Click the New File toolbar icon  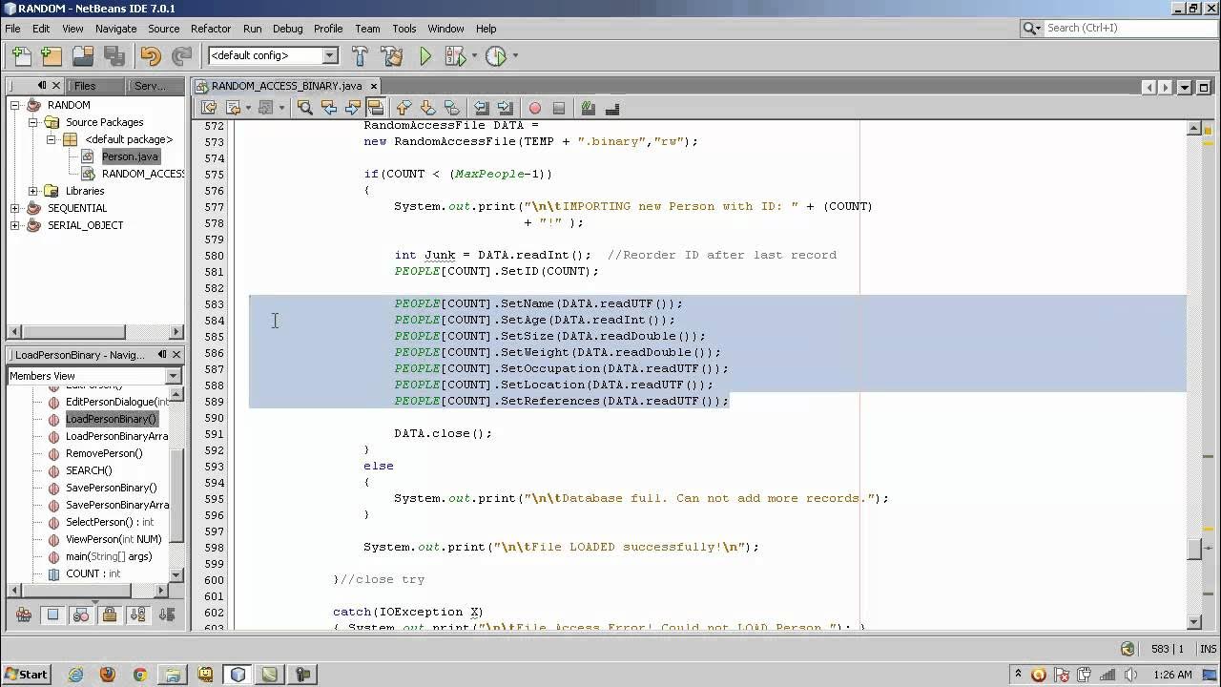pyautogui.click(x=21, y=56)
